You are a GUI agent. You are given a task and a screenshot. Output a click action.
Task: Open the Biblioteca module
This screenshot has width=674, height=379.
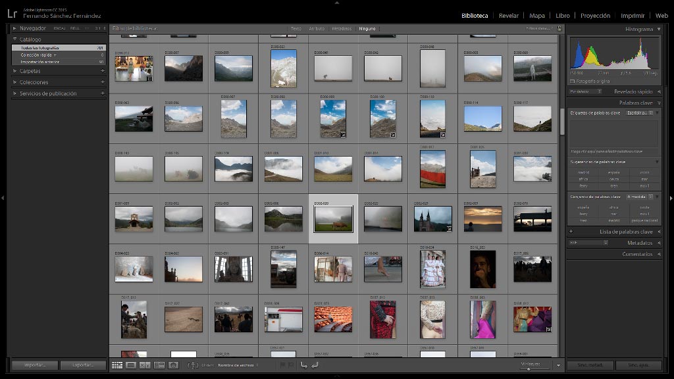[x=475, y=16]
